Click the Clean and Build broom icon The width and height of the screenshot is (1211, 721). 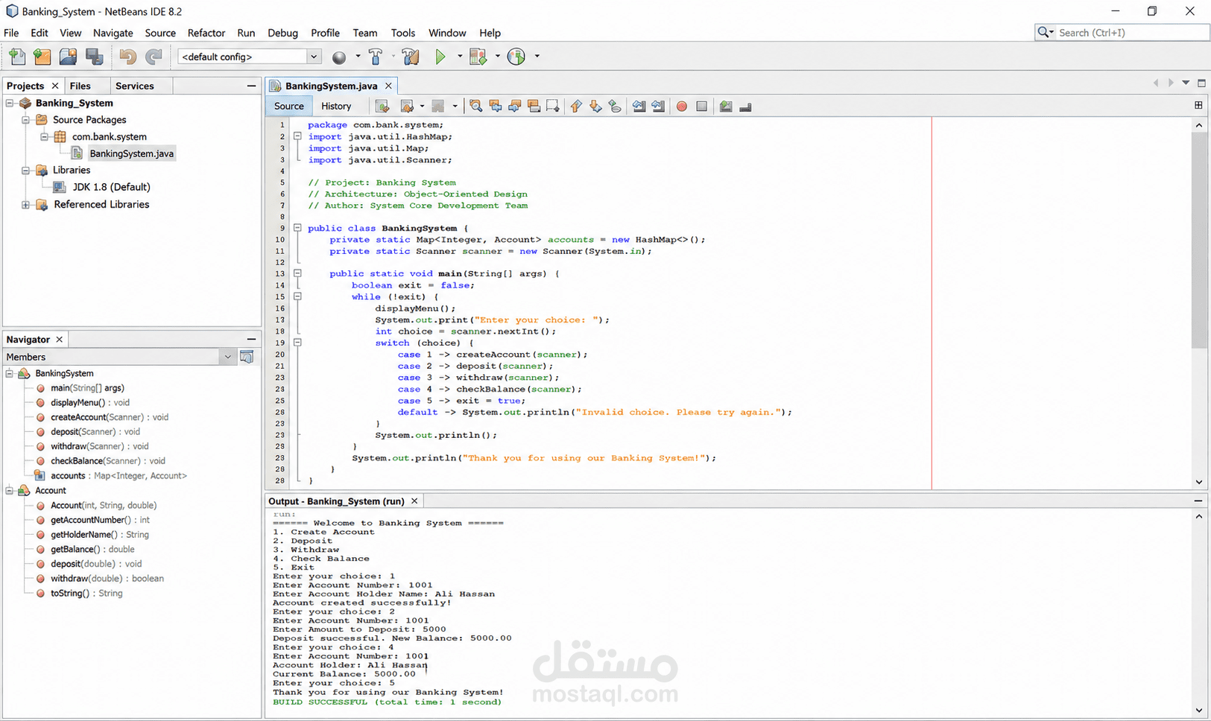(x=411, y=57)
